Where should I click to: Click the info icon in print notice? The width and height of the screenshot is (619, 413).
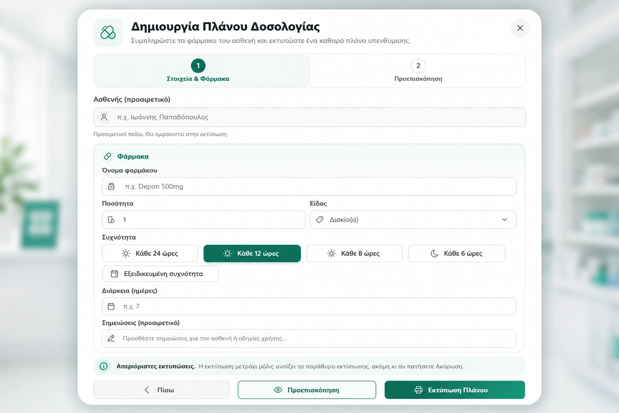(x=103, y=366)
